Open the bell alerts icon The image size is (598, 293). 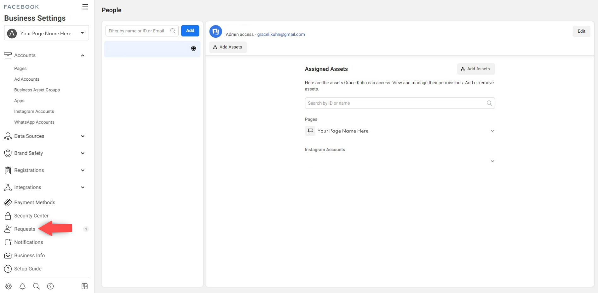(22, 286)
